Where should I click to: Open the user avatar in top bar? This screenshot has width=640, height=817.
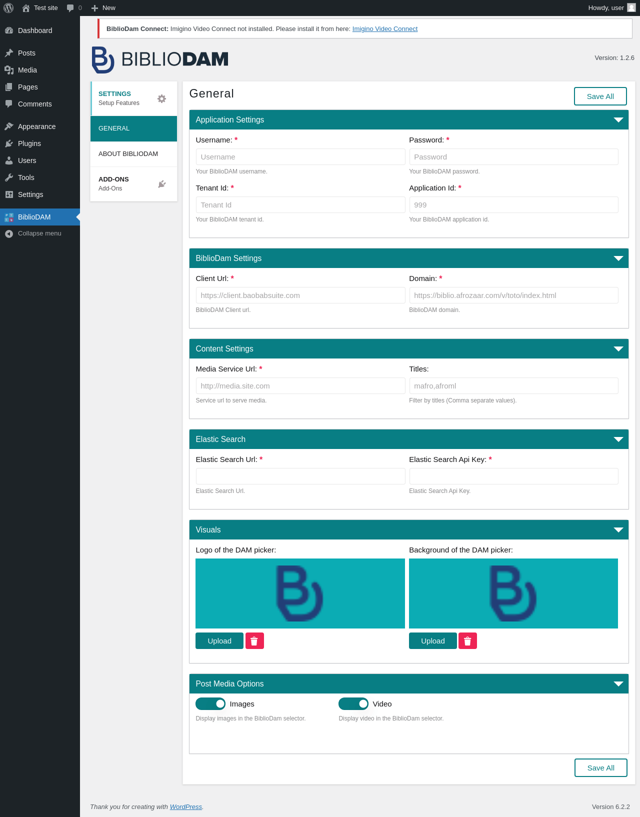click(631, 7)
